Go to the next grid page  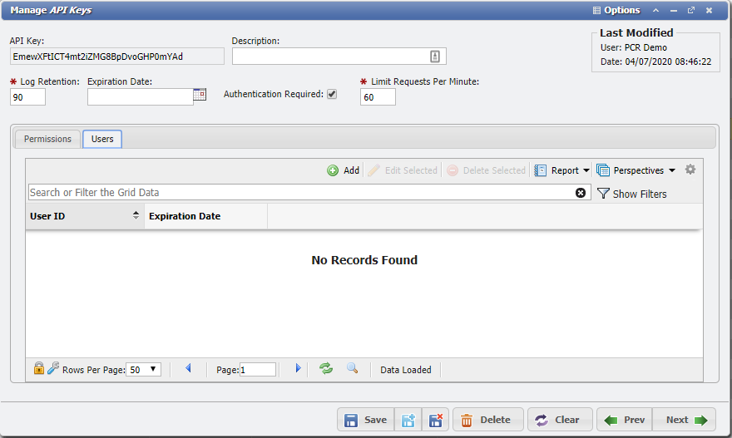click(298, 368)
